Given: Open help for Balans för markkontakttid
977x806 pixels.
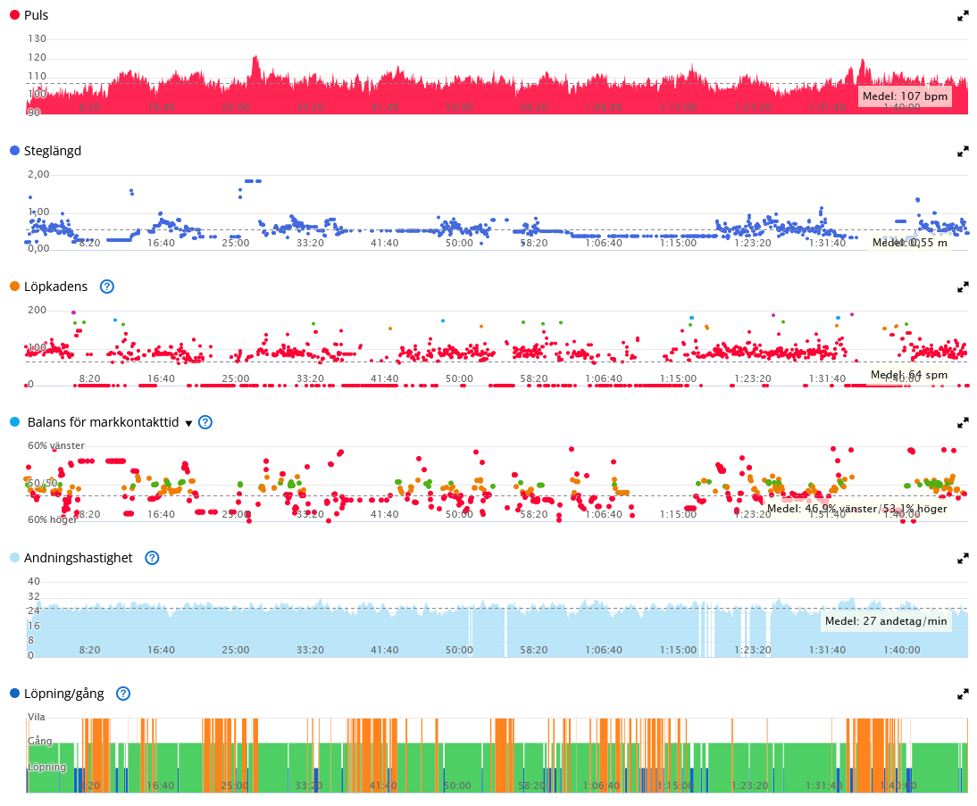Looking at the screenshot, I should click(x=205, y=422).
